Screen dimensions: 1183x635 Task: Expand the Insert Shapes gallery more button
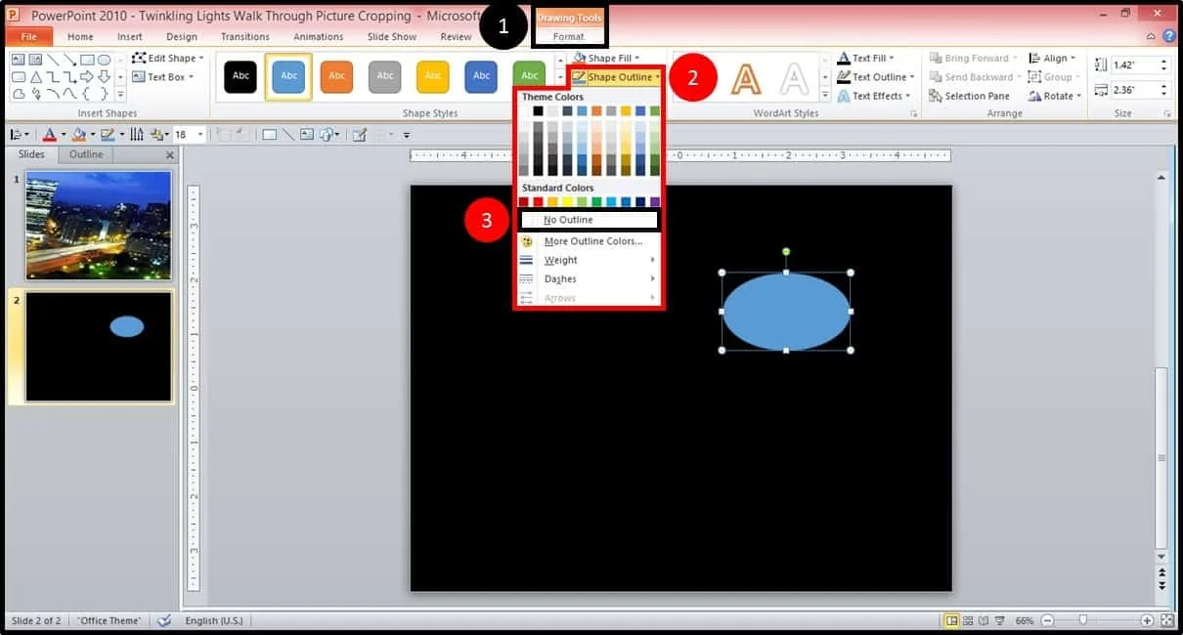[121, 95]
